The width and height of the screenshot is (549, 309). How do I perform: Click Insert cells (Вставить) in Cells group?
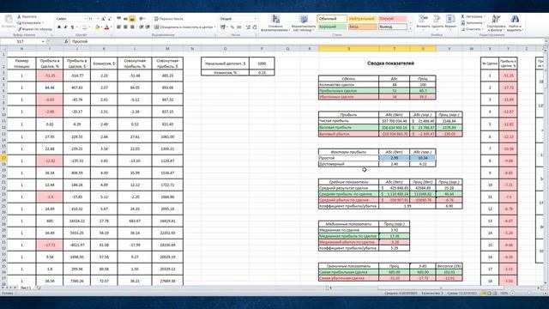[423, 21]
